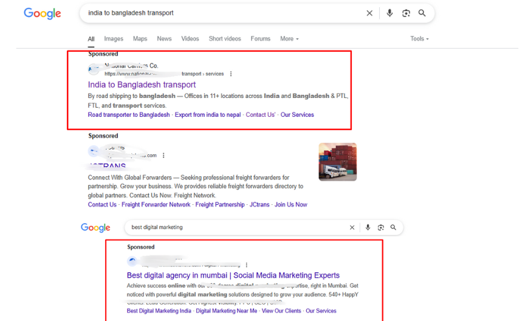Clear the 'india to bangladesh transport' search
This screenshot has width=528, height=321.
coord(369,13)
